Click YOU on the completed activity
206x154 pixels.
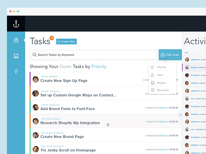click(193, 129)
